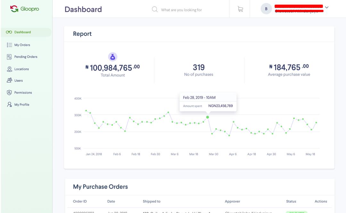The image size is (346, 213).
Task: Go to the Permissions menu item
Action: pyautogui.click(x=23, y=93)
